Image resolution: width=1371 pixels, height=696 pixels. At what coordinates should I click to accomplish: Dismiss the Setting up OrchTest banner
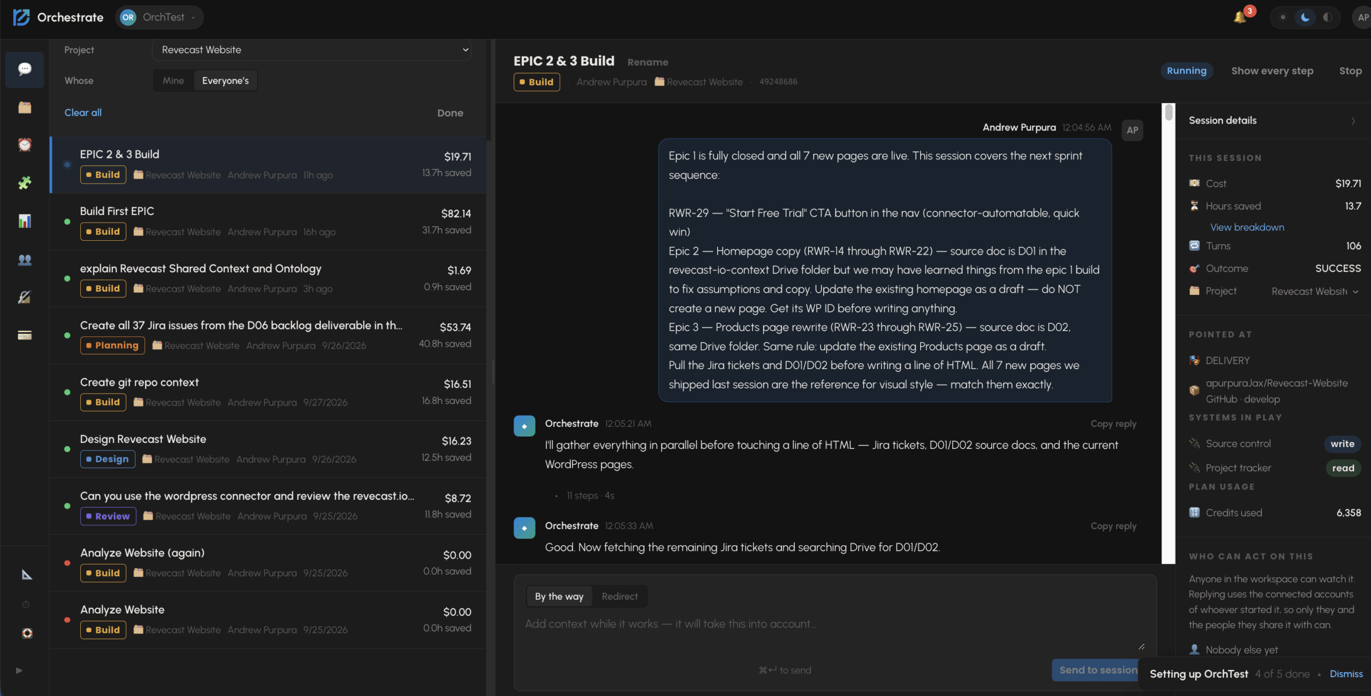(1346, 674)
